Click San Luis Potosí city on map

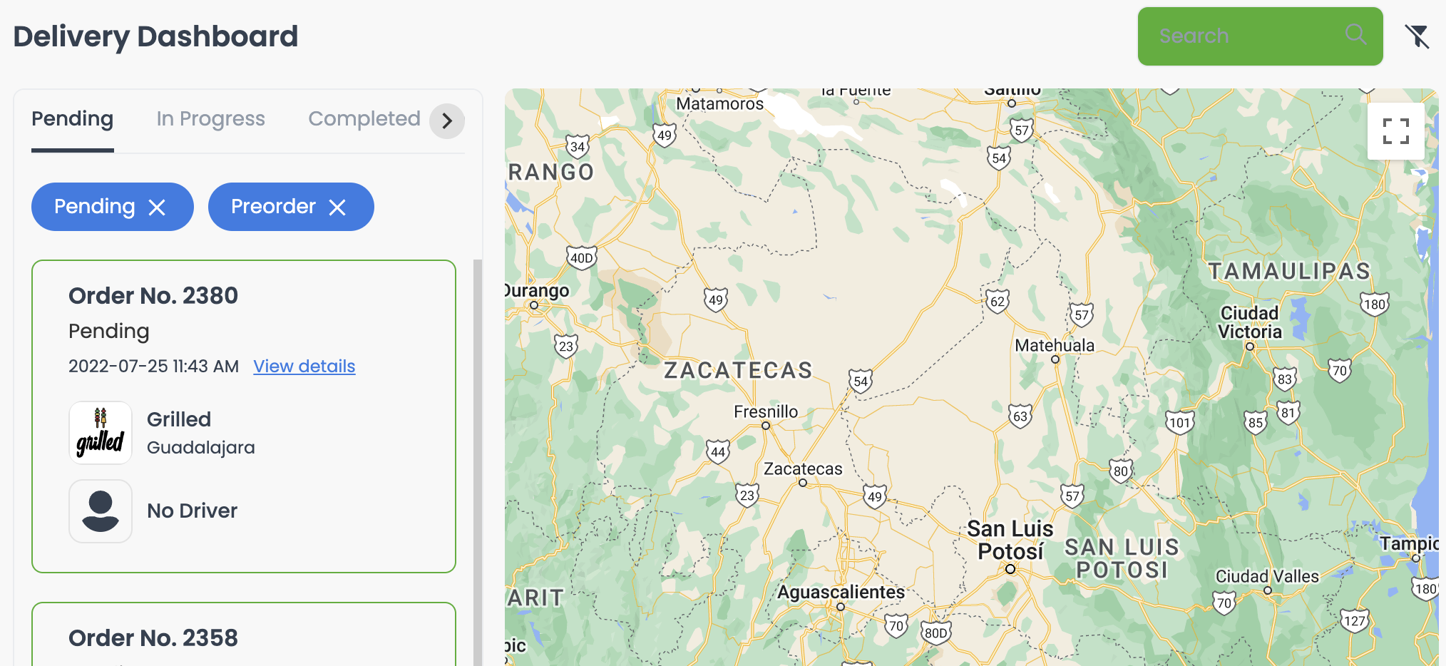(x=1010, y=541)
